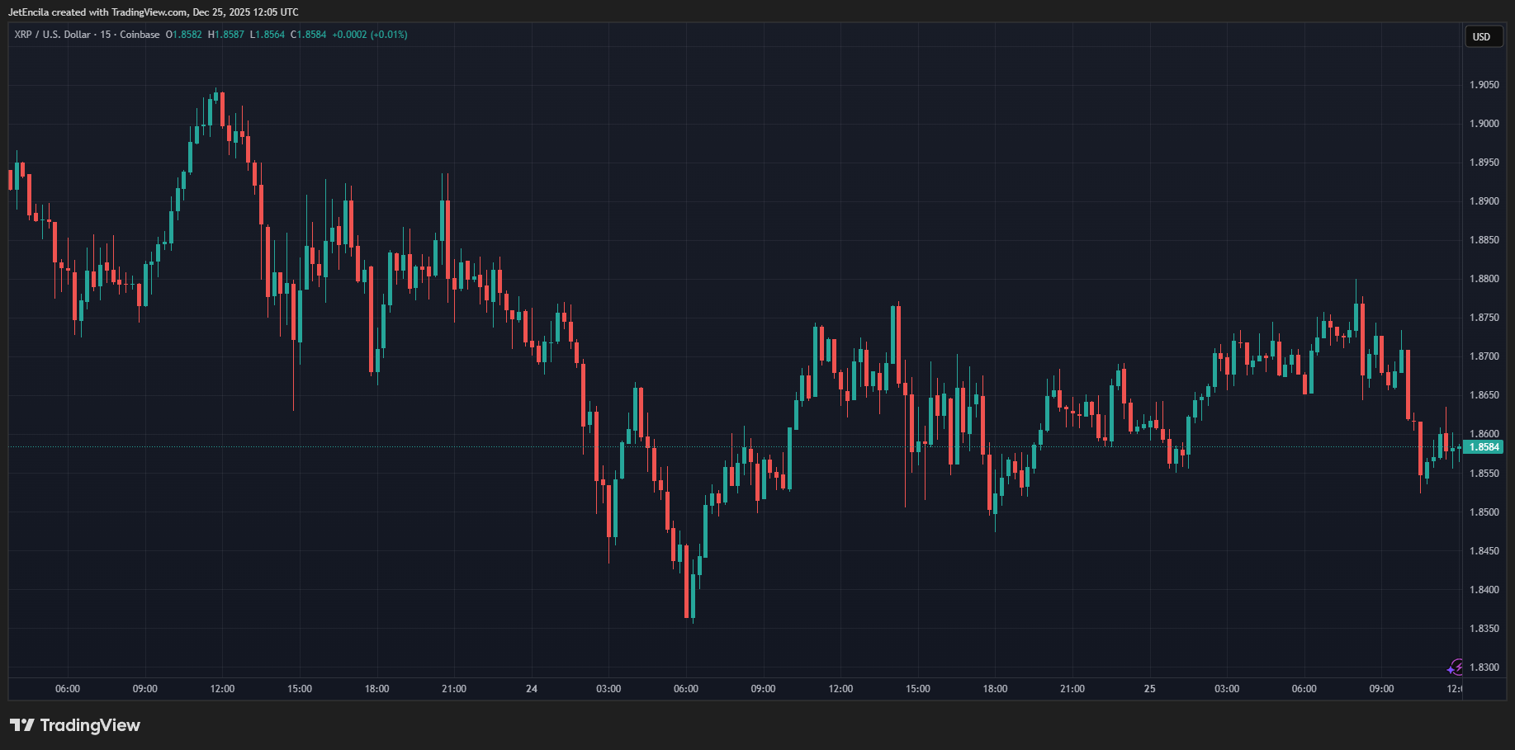
Task: Click the 18:00 time label between dates 24 and 25
Action: point(995,689)
